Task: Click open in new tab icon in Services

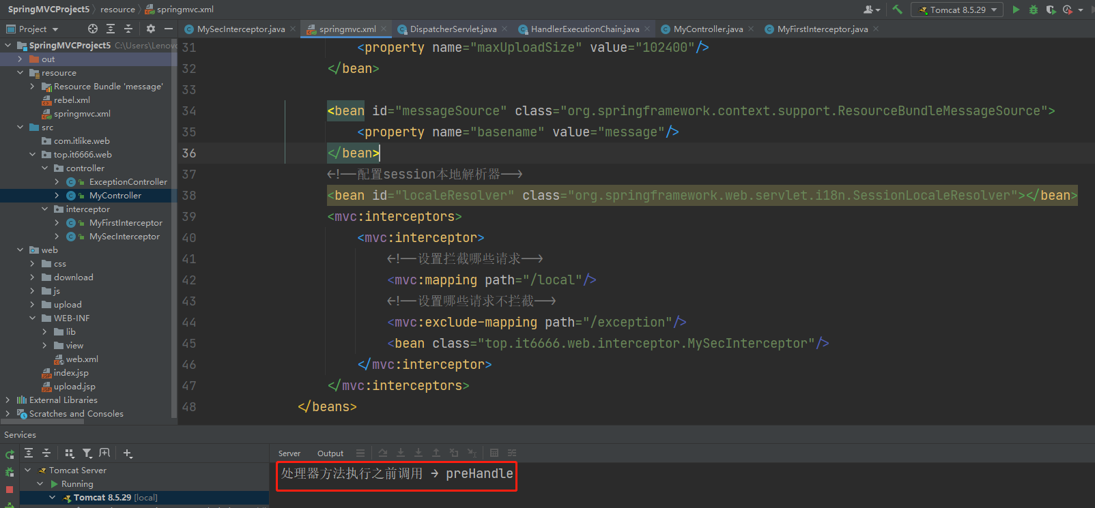Action: (104, 453)
